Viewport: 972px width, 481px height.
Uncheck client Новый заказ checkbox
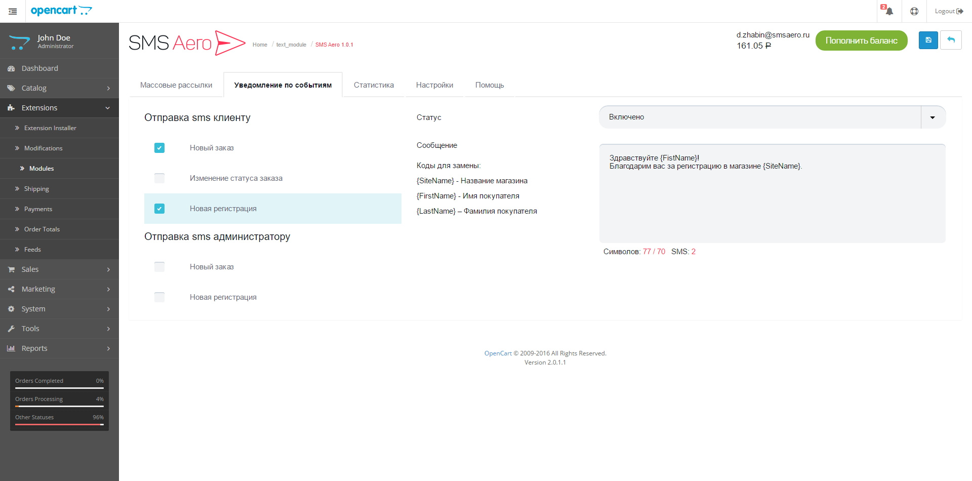tap(159, 148)
